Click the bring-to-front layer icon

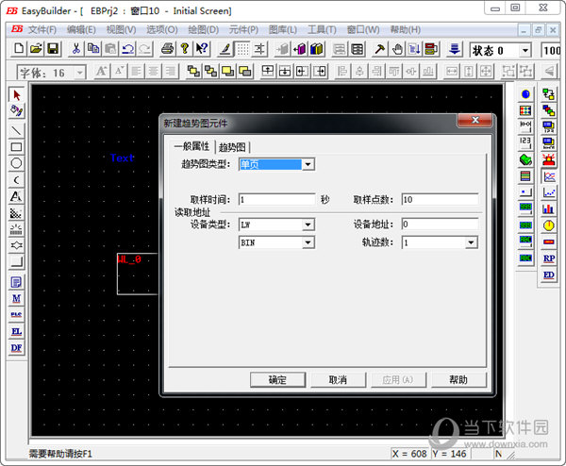point(193,71)
